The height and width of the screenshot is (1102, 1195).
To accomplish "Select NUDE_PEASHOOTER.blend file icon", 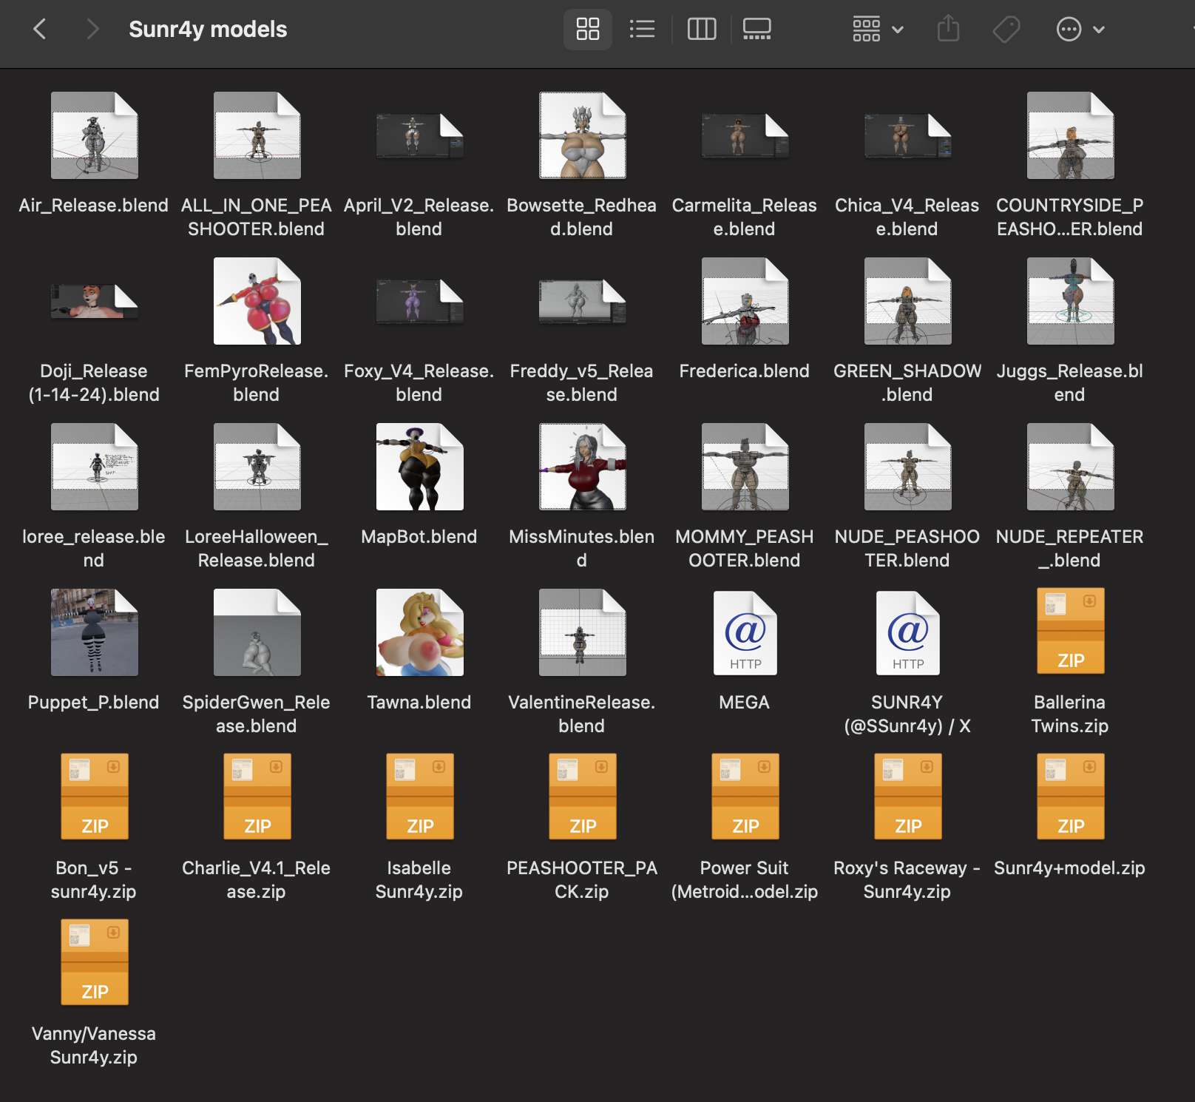I will 908,467.
